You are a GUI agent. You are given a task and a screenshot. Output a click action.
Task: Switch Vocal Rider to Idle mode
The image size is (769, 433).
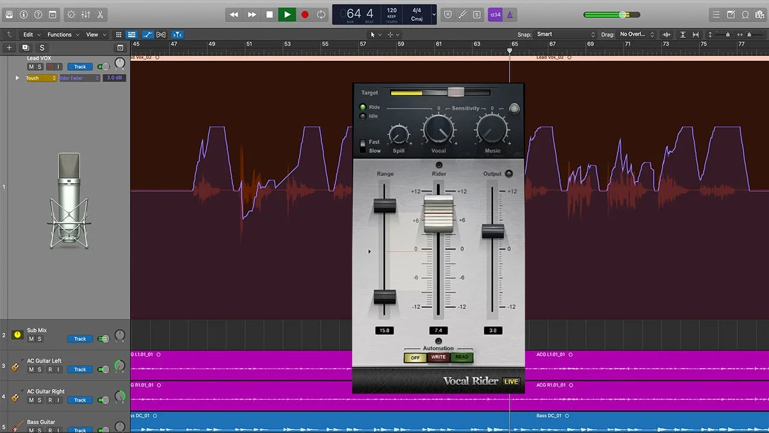(x=362, y=116)
